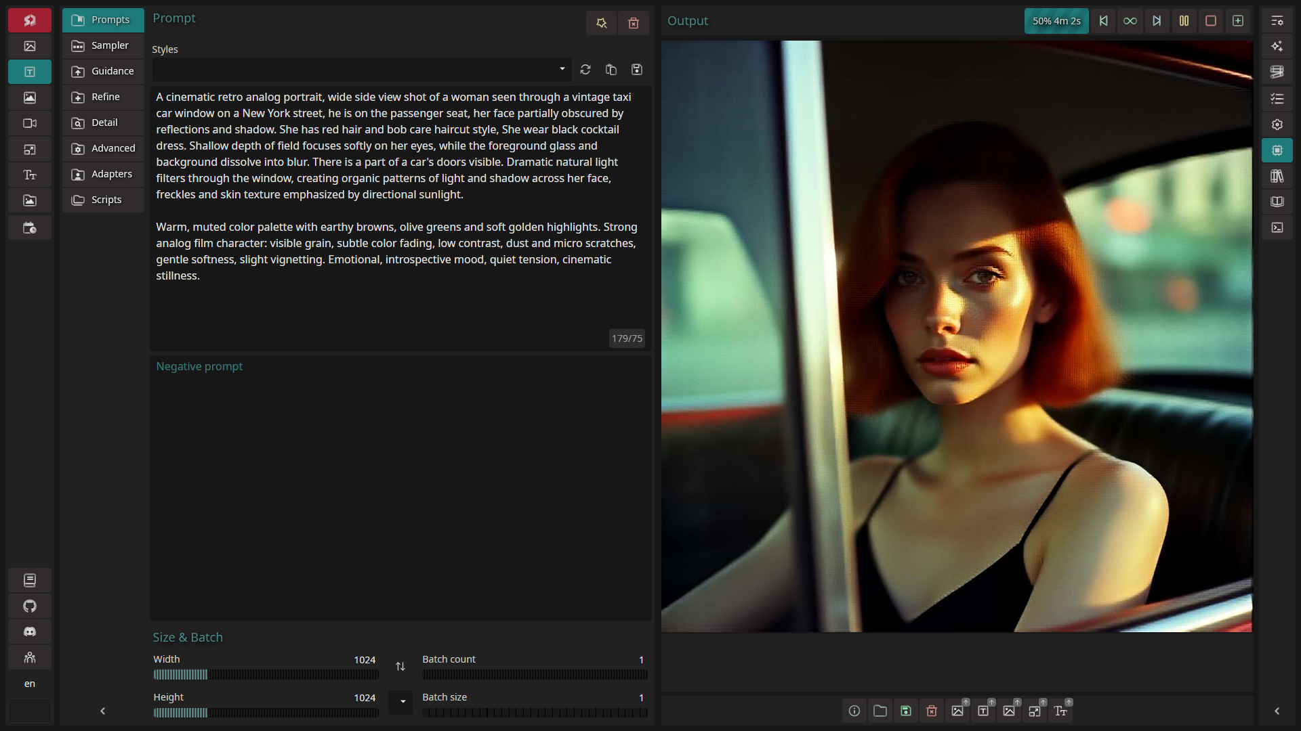Pause the running generation

1184,21
